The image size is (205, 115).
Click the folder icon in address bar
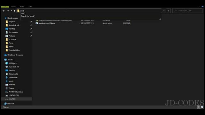pyautogui.click(x=18, y=11)
